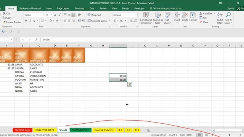The image size is (244, 137).
Task: Click Decrease Indent icon
Action: [x=79, y=21]
